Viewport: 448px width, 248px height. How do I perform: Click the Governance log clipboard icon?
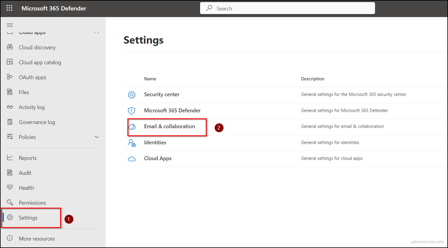[x=10, y=122]
